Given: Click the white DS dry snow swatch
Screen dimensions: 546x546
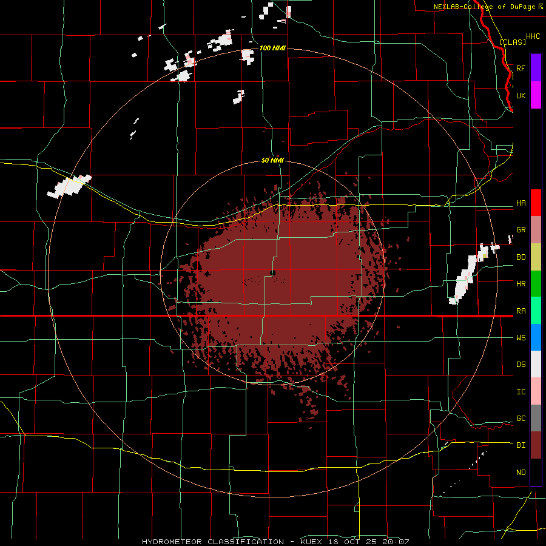Looking at the screenshot, I should [536, 364].
